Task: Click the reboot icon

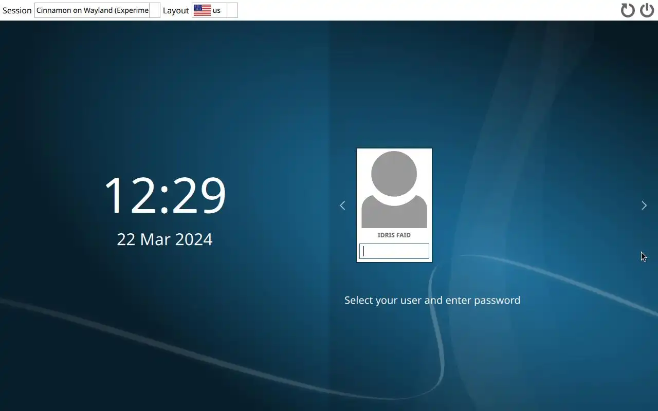Action: pos(628,10)
